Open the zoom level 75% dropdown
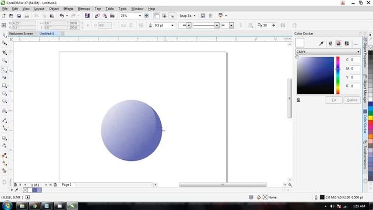The image size is (373, 210). [140, 16]
